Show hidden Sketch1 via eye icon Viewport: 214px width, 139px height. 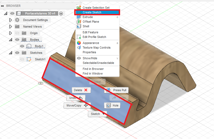pyautogui.click(x=22, y=59)
